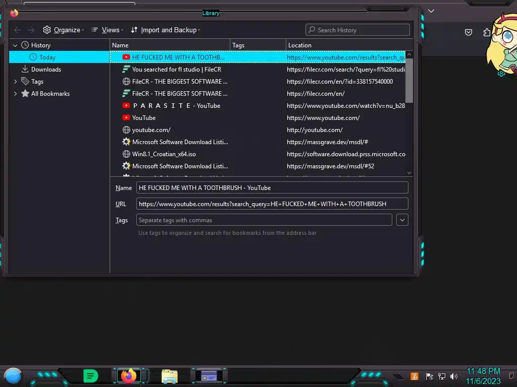Viewport: 517px width, 387px height.
Task: Open the network tray icon
Action: [x=442, y=376]
